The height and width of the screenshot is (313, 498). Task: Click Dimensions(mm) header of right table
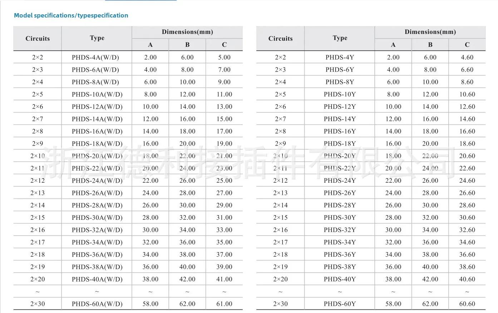click(x=430, y=32)
